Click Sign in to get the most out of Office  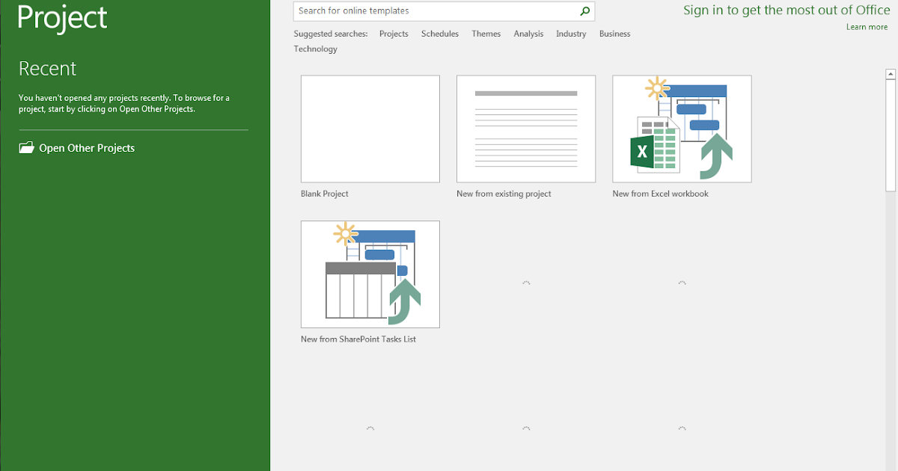(x=786, y=10)
